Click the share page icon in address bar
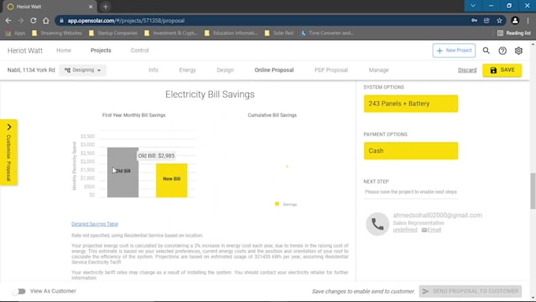The image size is (536, 302). tap(487, 21)
